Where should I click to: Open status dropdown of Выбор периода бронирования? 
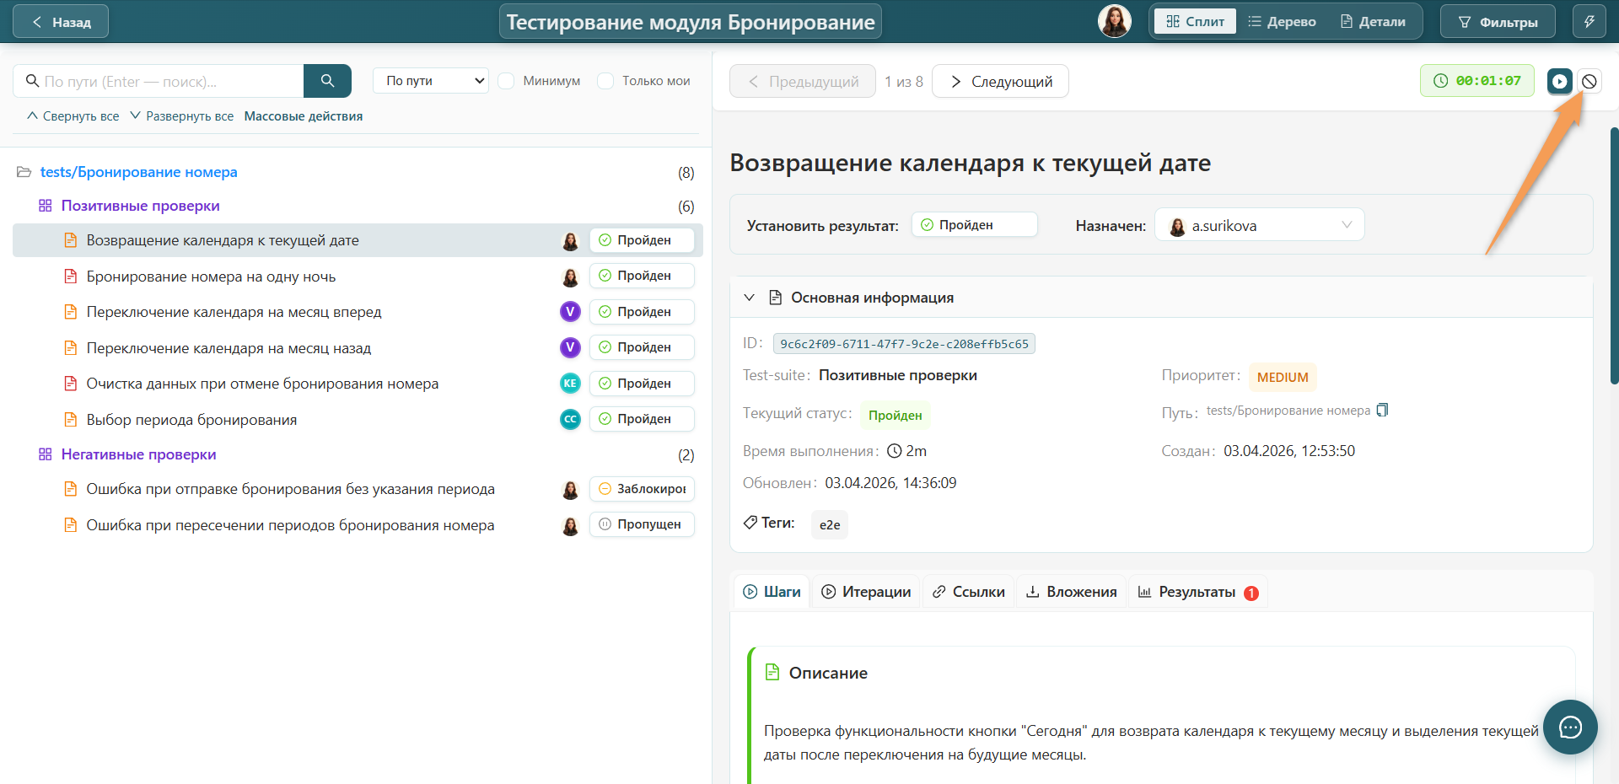tap(642, 419)
